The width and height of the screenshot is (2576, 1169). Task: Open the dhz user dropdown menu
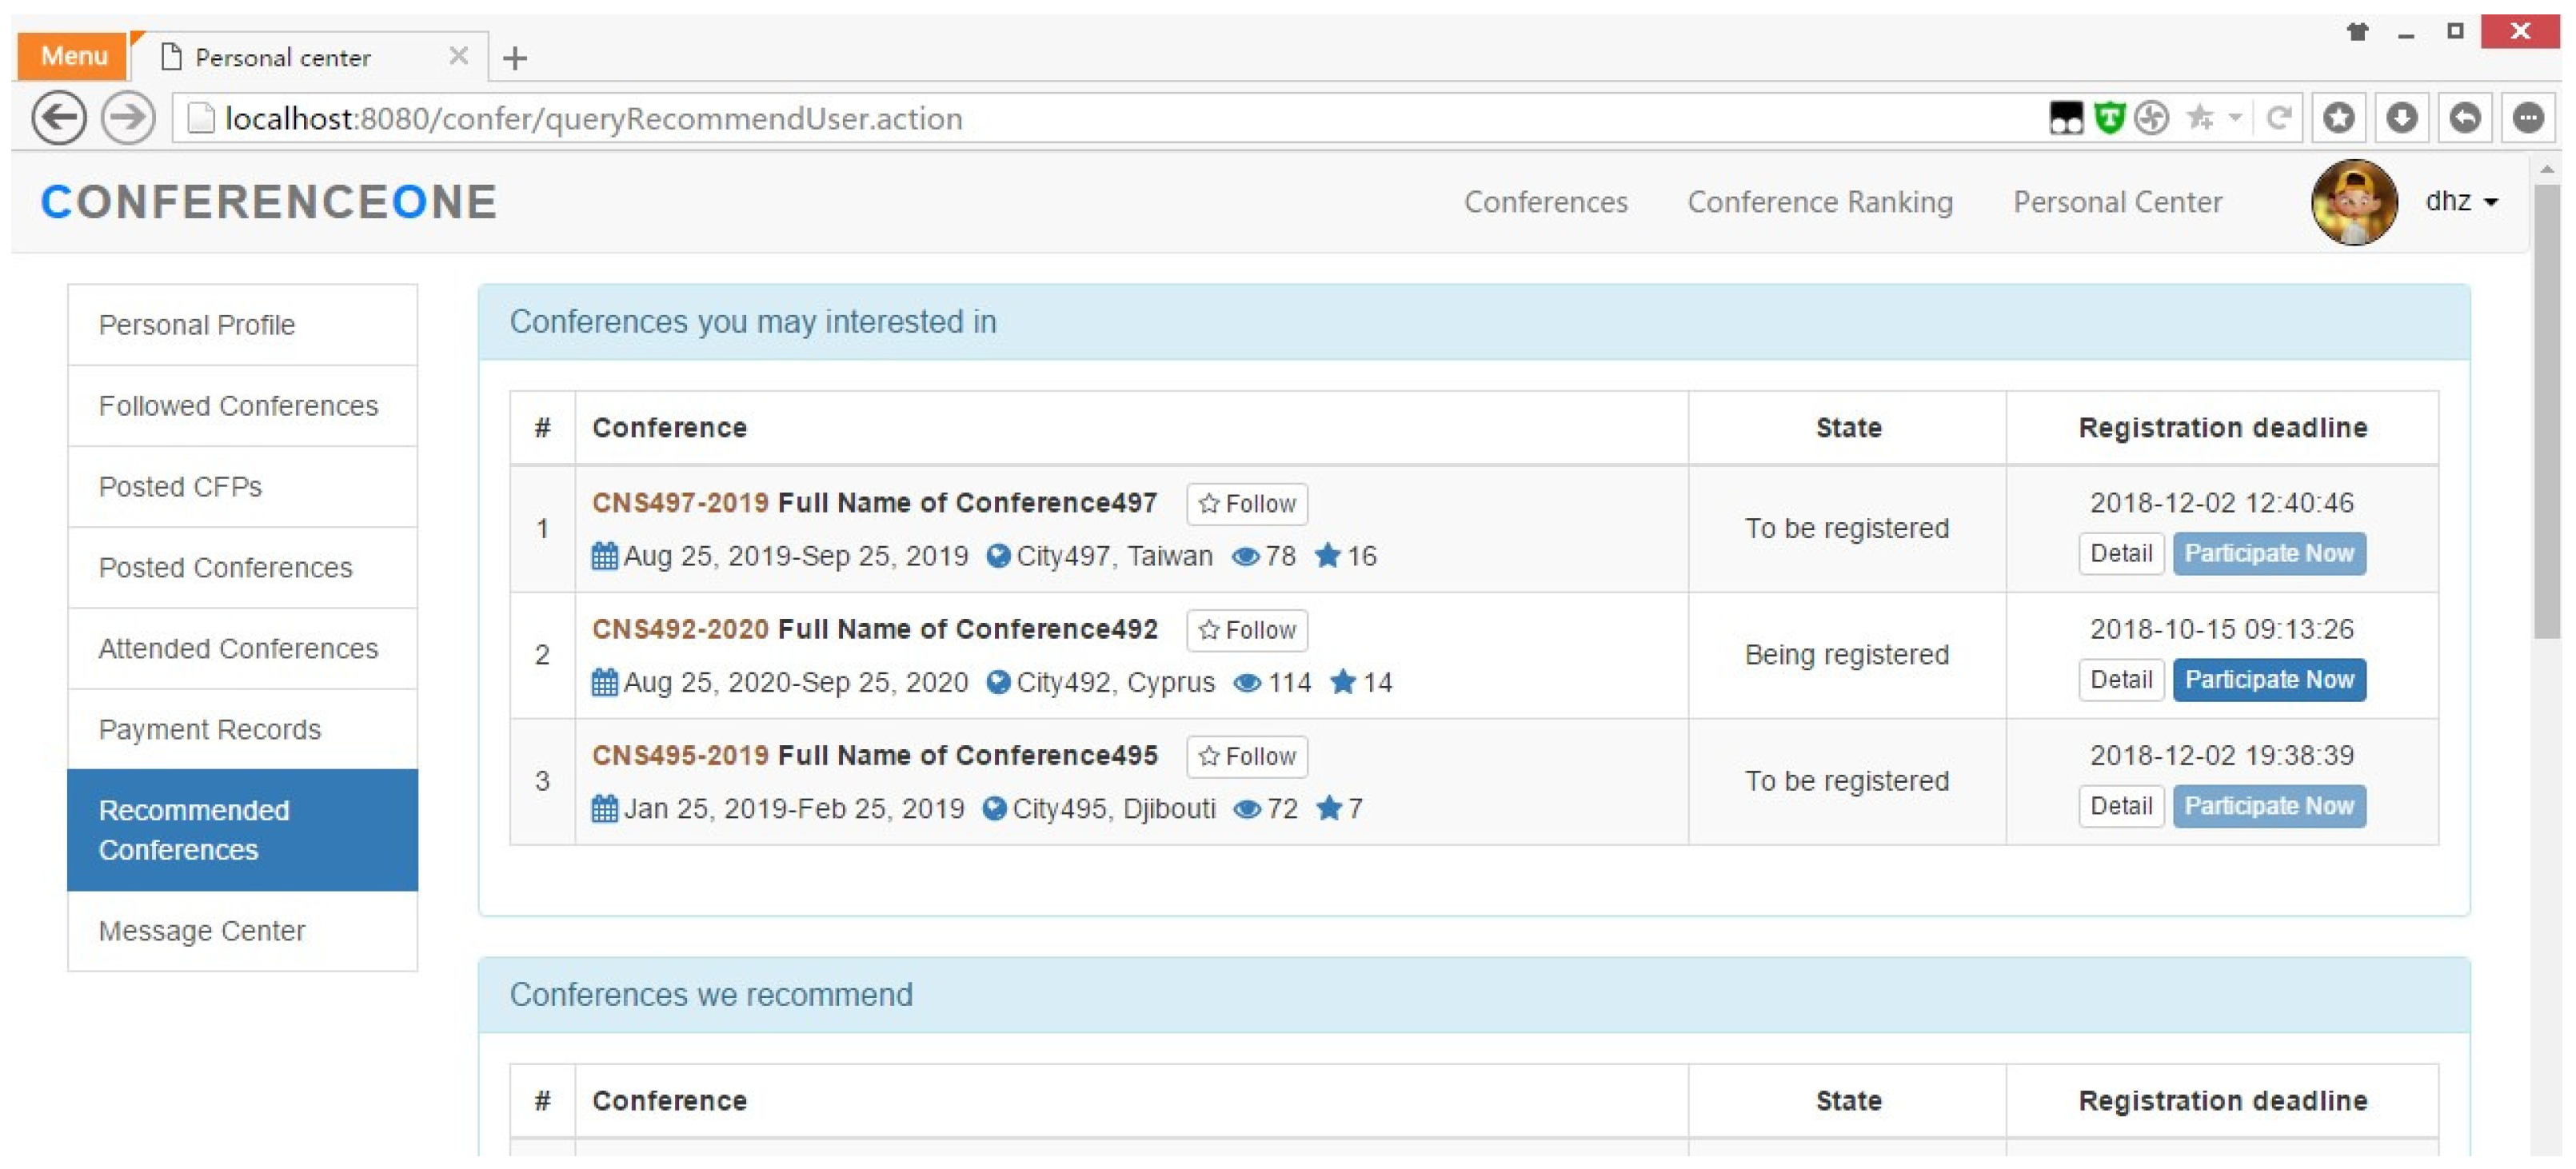(2461, 201)
